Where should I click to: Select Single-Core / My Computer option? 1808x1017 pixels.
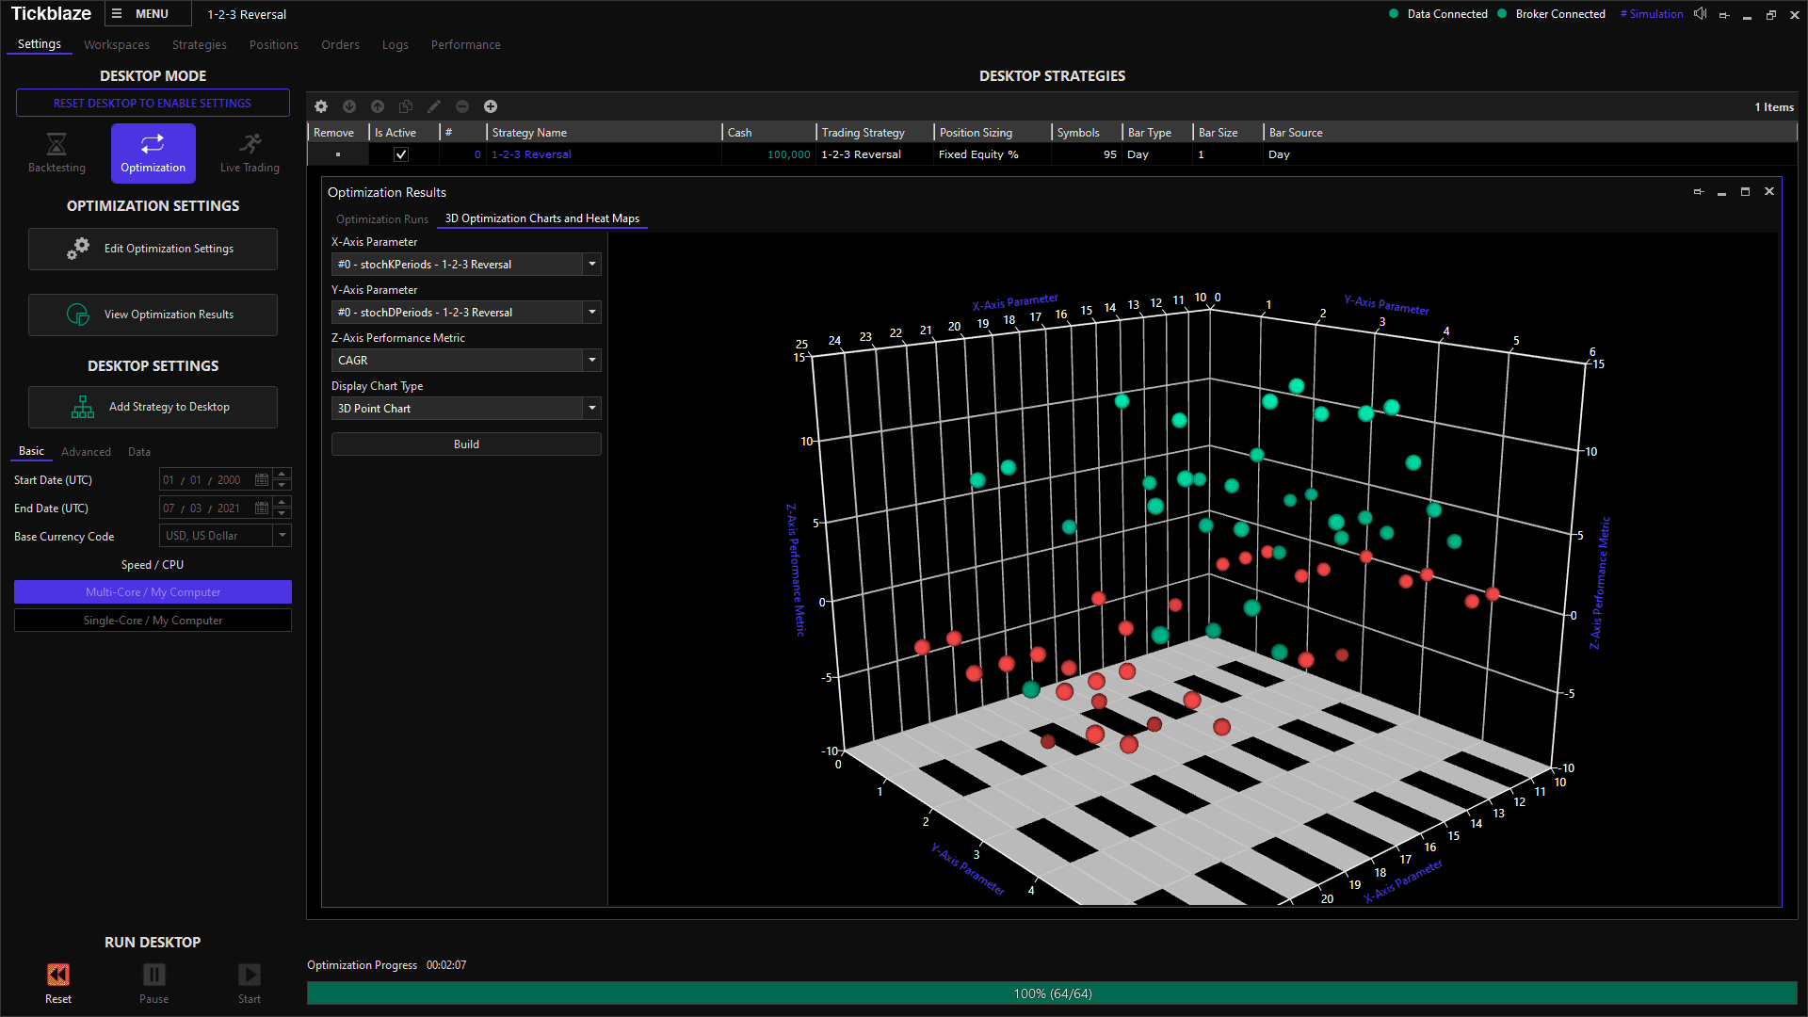153,621
